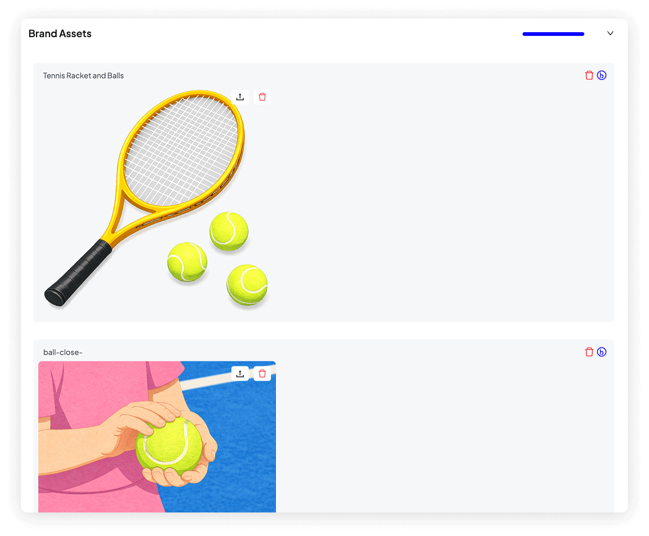Collapse the Brand Assets section chevron
This screenshot has width=649, height=536.
point(610,33)
